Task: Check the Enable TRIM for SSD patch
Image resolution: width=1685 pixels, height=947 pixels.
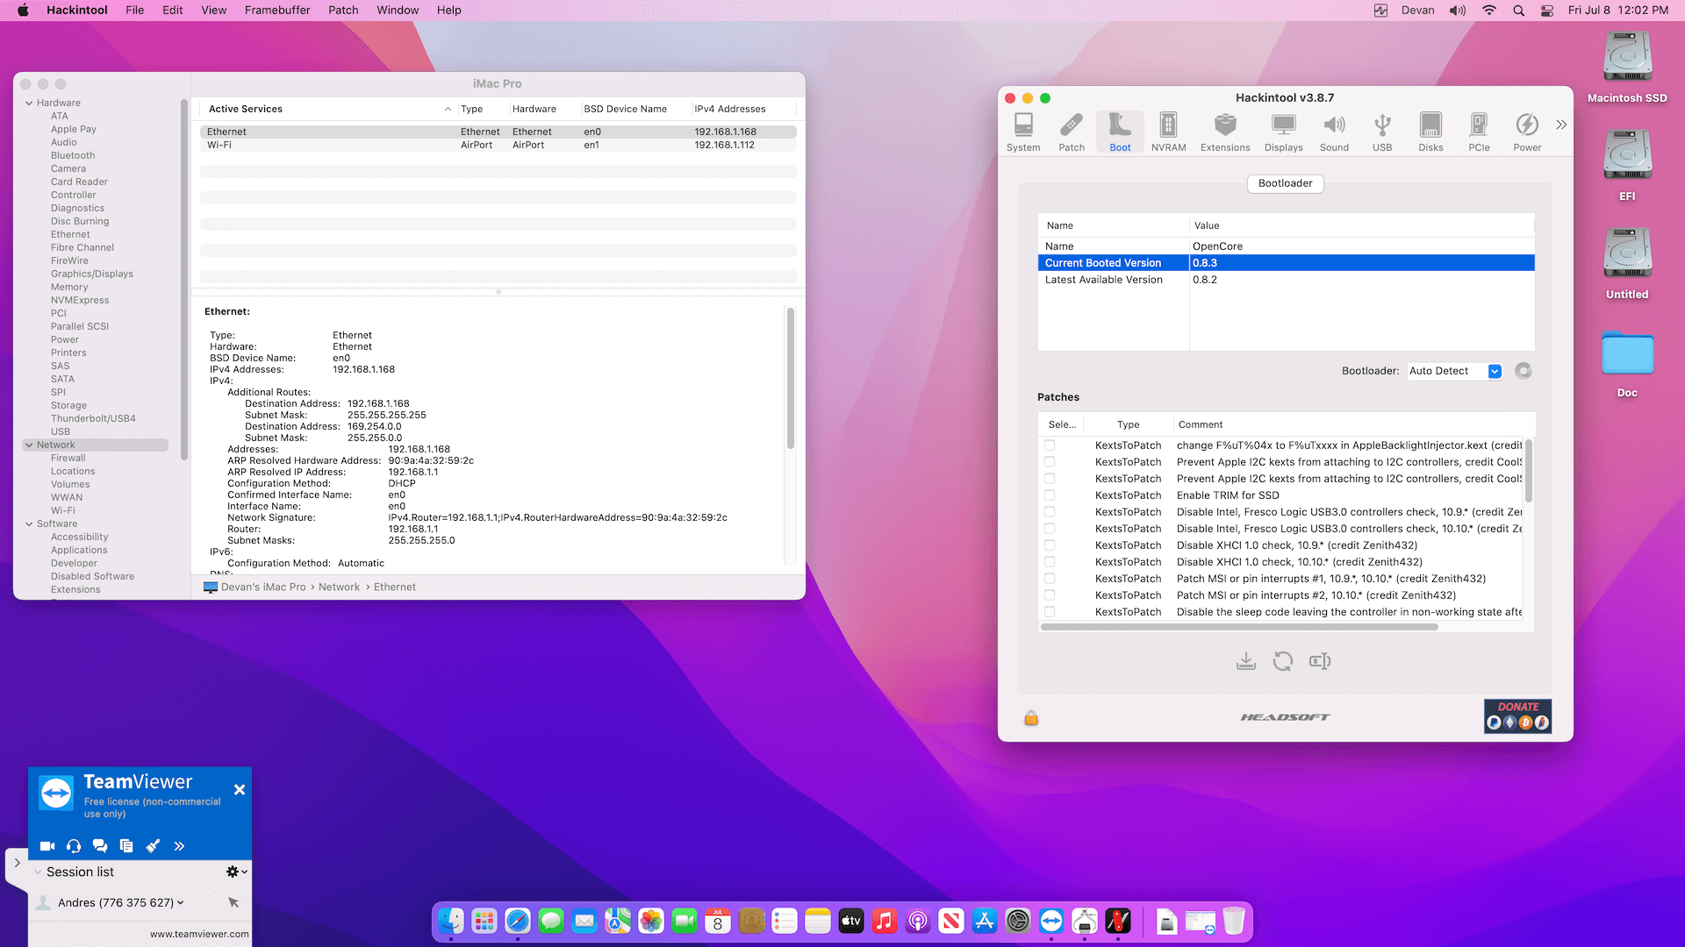Action: pyautogui.click(x=1050, y=495)
